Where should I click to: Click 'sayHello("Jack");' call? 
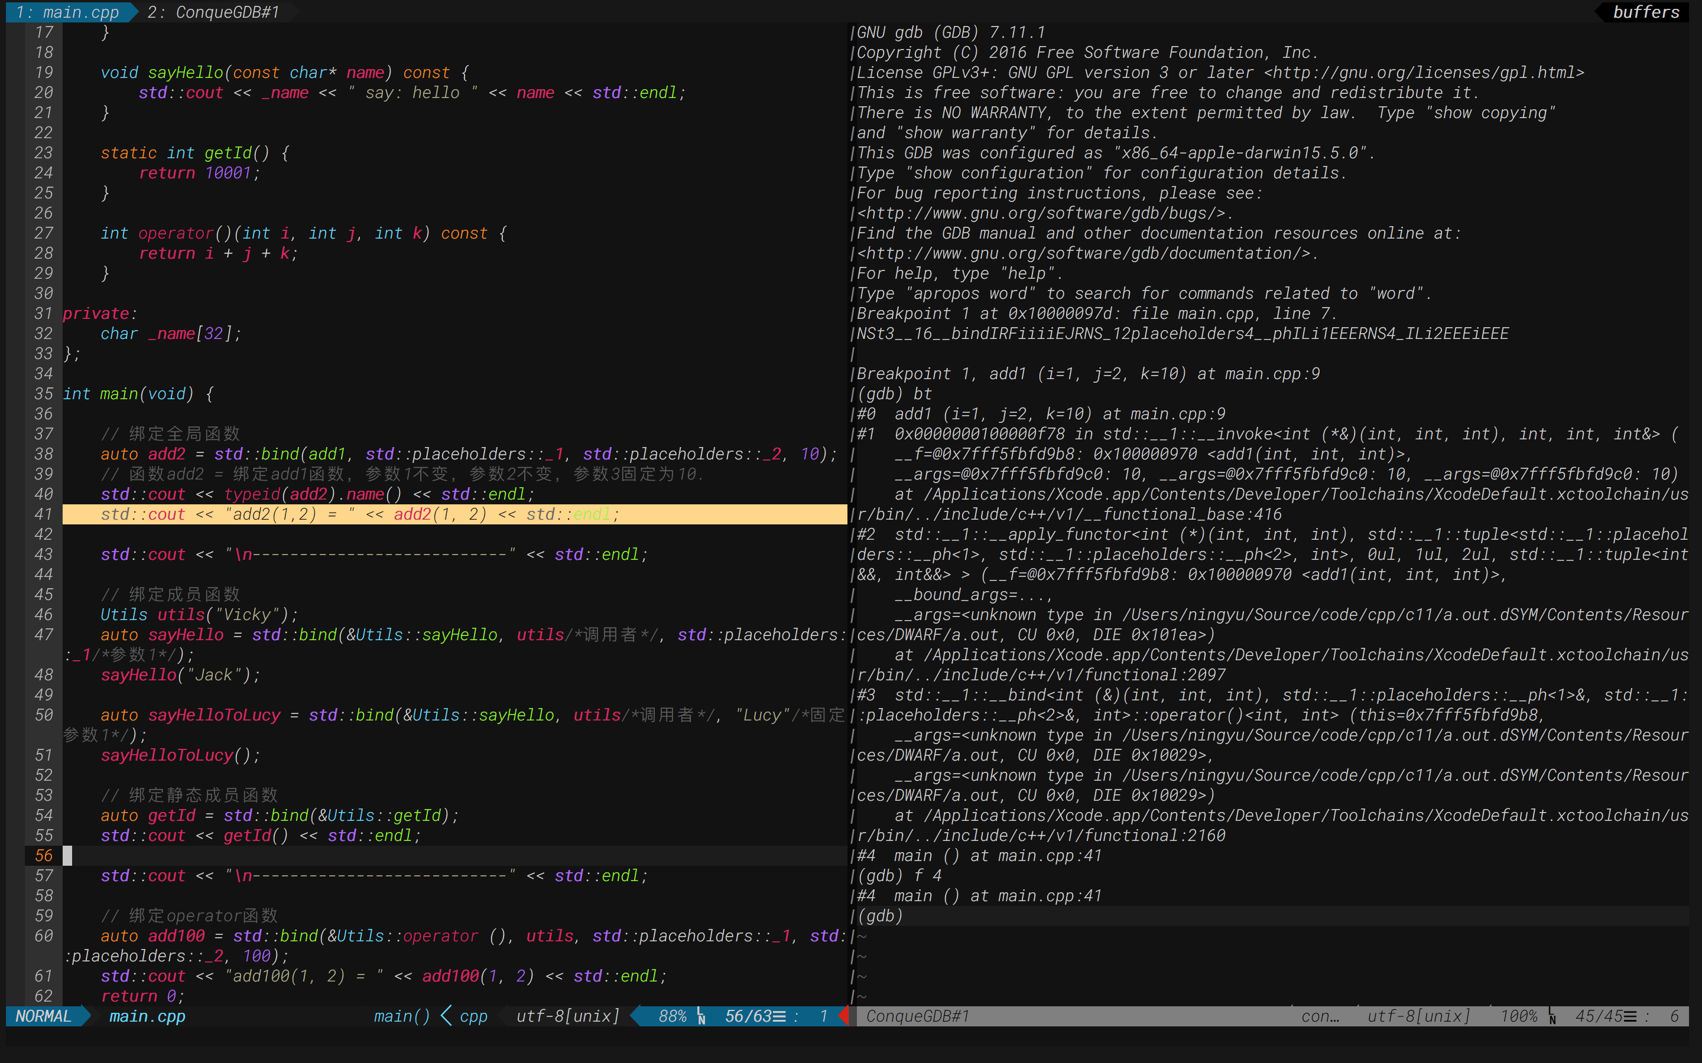click(180, 675)
